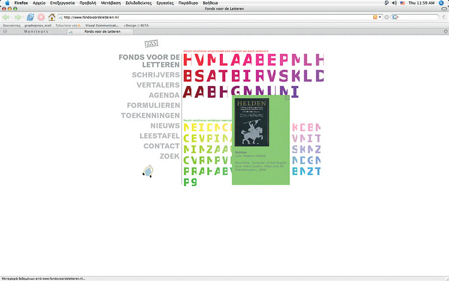Click the white toolbar toggle pill in the title bar
Image resolution: width=449 pixels, height=281 pixels.
pyautogui.click(x=444, y=9)
